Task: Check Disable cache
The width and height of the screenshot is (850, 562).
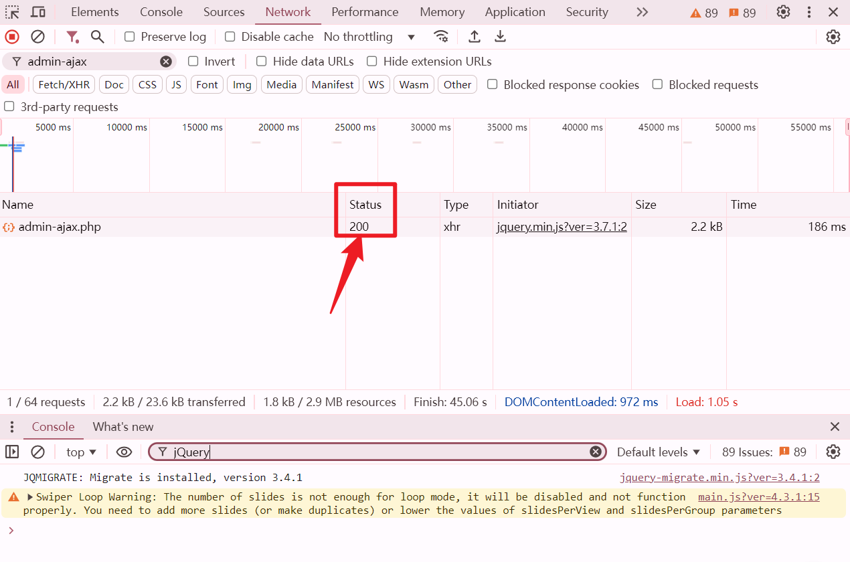Action: click(230, 37)
